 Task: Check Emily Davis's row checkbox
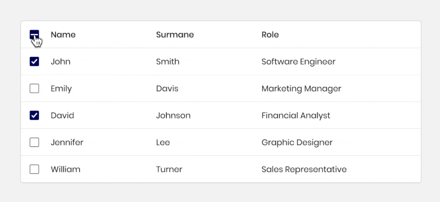[x=34, y=88]
